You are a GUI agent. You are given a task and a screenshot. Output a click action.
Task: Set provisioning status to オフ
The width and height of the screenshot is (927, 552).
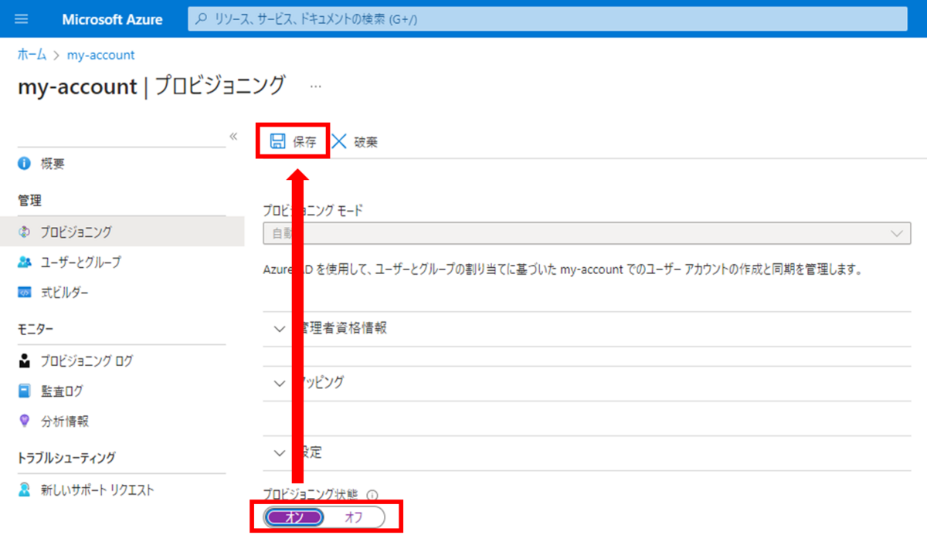(x=353, y=517)
